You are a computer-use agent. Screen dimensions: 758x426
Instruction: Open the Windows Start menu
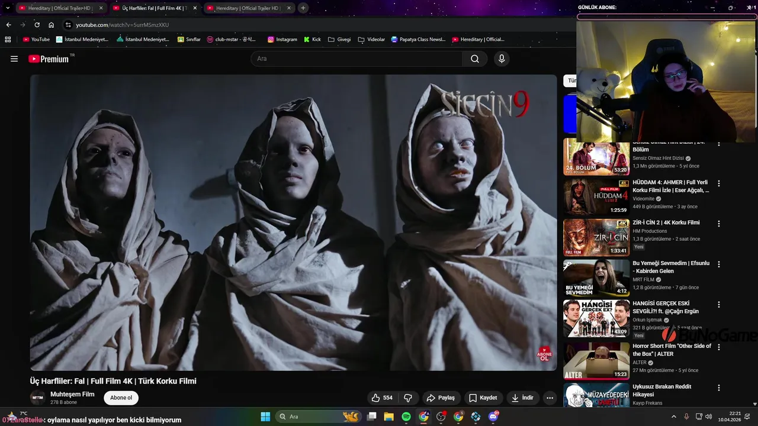pyautogui.click(x=265, y=417)
